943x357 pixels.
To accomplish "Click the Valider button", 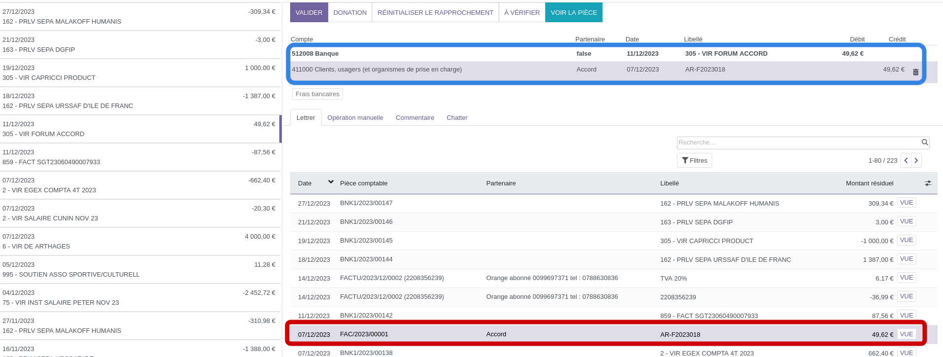I will point(309,12).
